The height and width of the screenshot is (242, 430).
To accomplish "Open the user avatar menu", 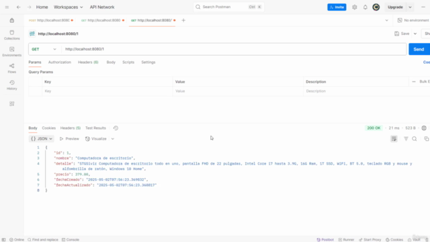I will pos(376,7).
